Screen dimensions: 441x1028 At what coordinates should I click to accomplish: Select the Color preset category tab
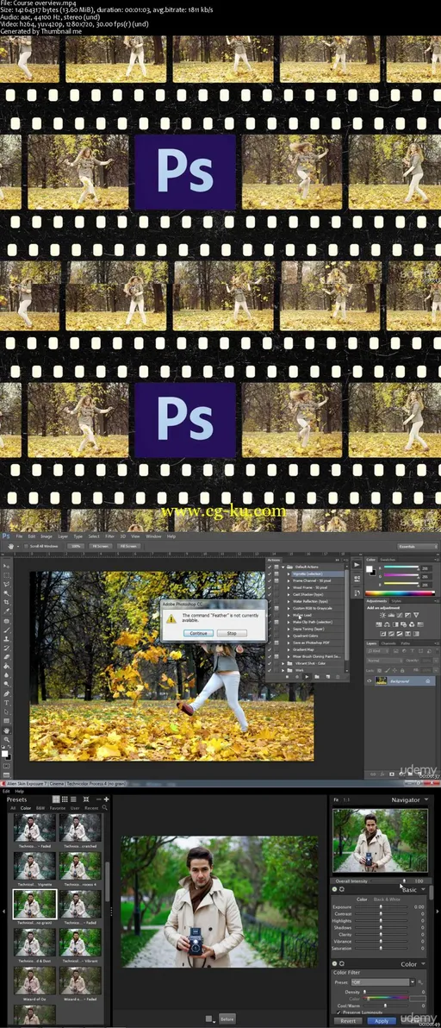coord(26,808)
